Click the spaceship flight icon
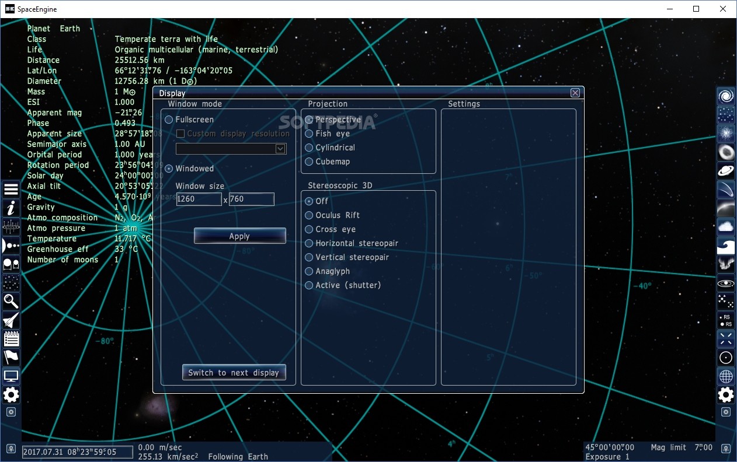The height and width of the screenshot is (462, 737). (x=11, y=320)
